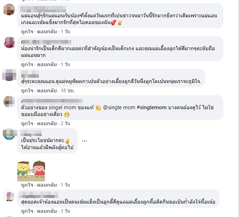The height and width of the screenshot is (217, 239).
Task: Like the comment posted 18 ชม. ago
Action: click(27, 90)
